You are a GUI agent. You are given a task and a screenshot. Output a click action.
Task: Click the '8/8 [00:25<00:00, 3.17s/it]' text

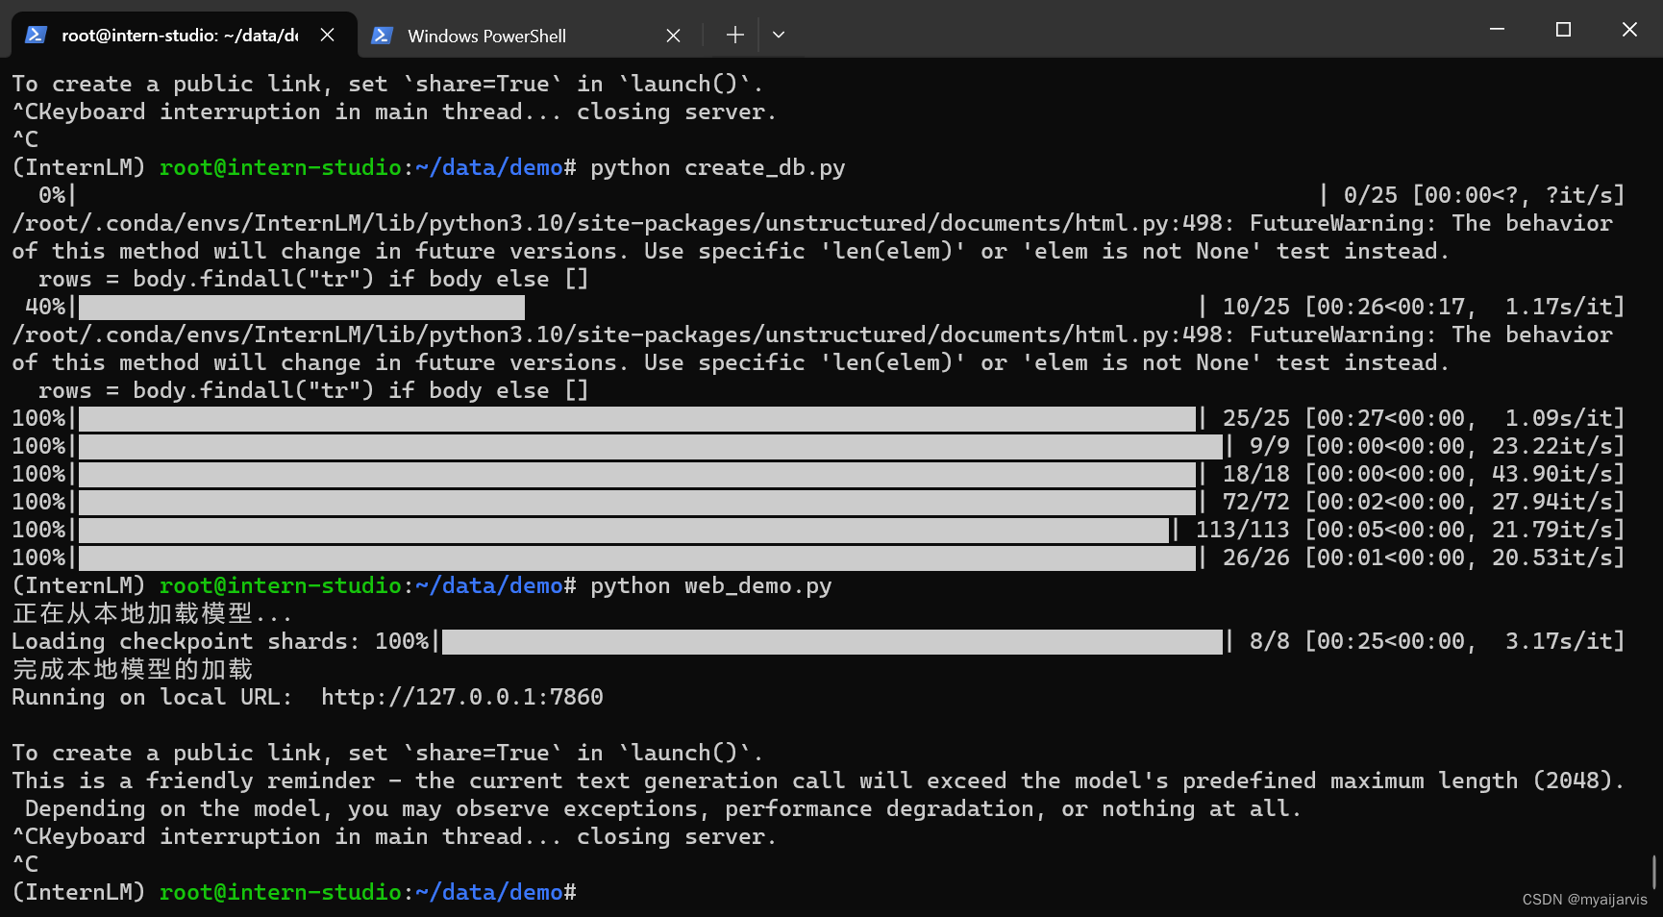tap(1437, 641)
